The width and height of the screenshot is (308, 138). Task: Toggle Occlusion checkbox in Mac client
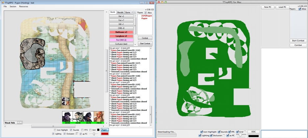coord(211,135)
